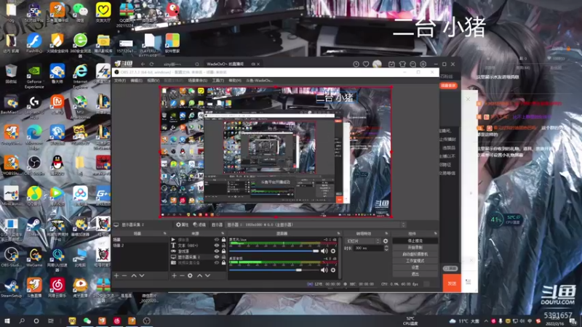
Task: Open source Filters button in source toolbar
Action: pyautogui.click(x=199, y=225)
